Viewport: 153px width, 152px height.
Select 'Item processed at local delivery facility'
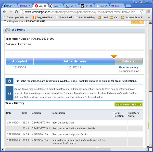click(74, 128)
